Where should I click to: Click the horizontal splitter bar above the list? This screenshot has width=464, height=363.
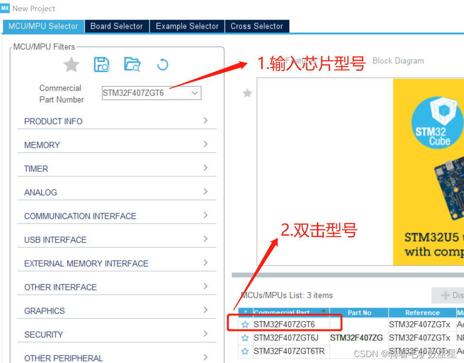(x=348, y=275)
